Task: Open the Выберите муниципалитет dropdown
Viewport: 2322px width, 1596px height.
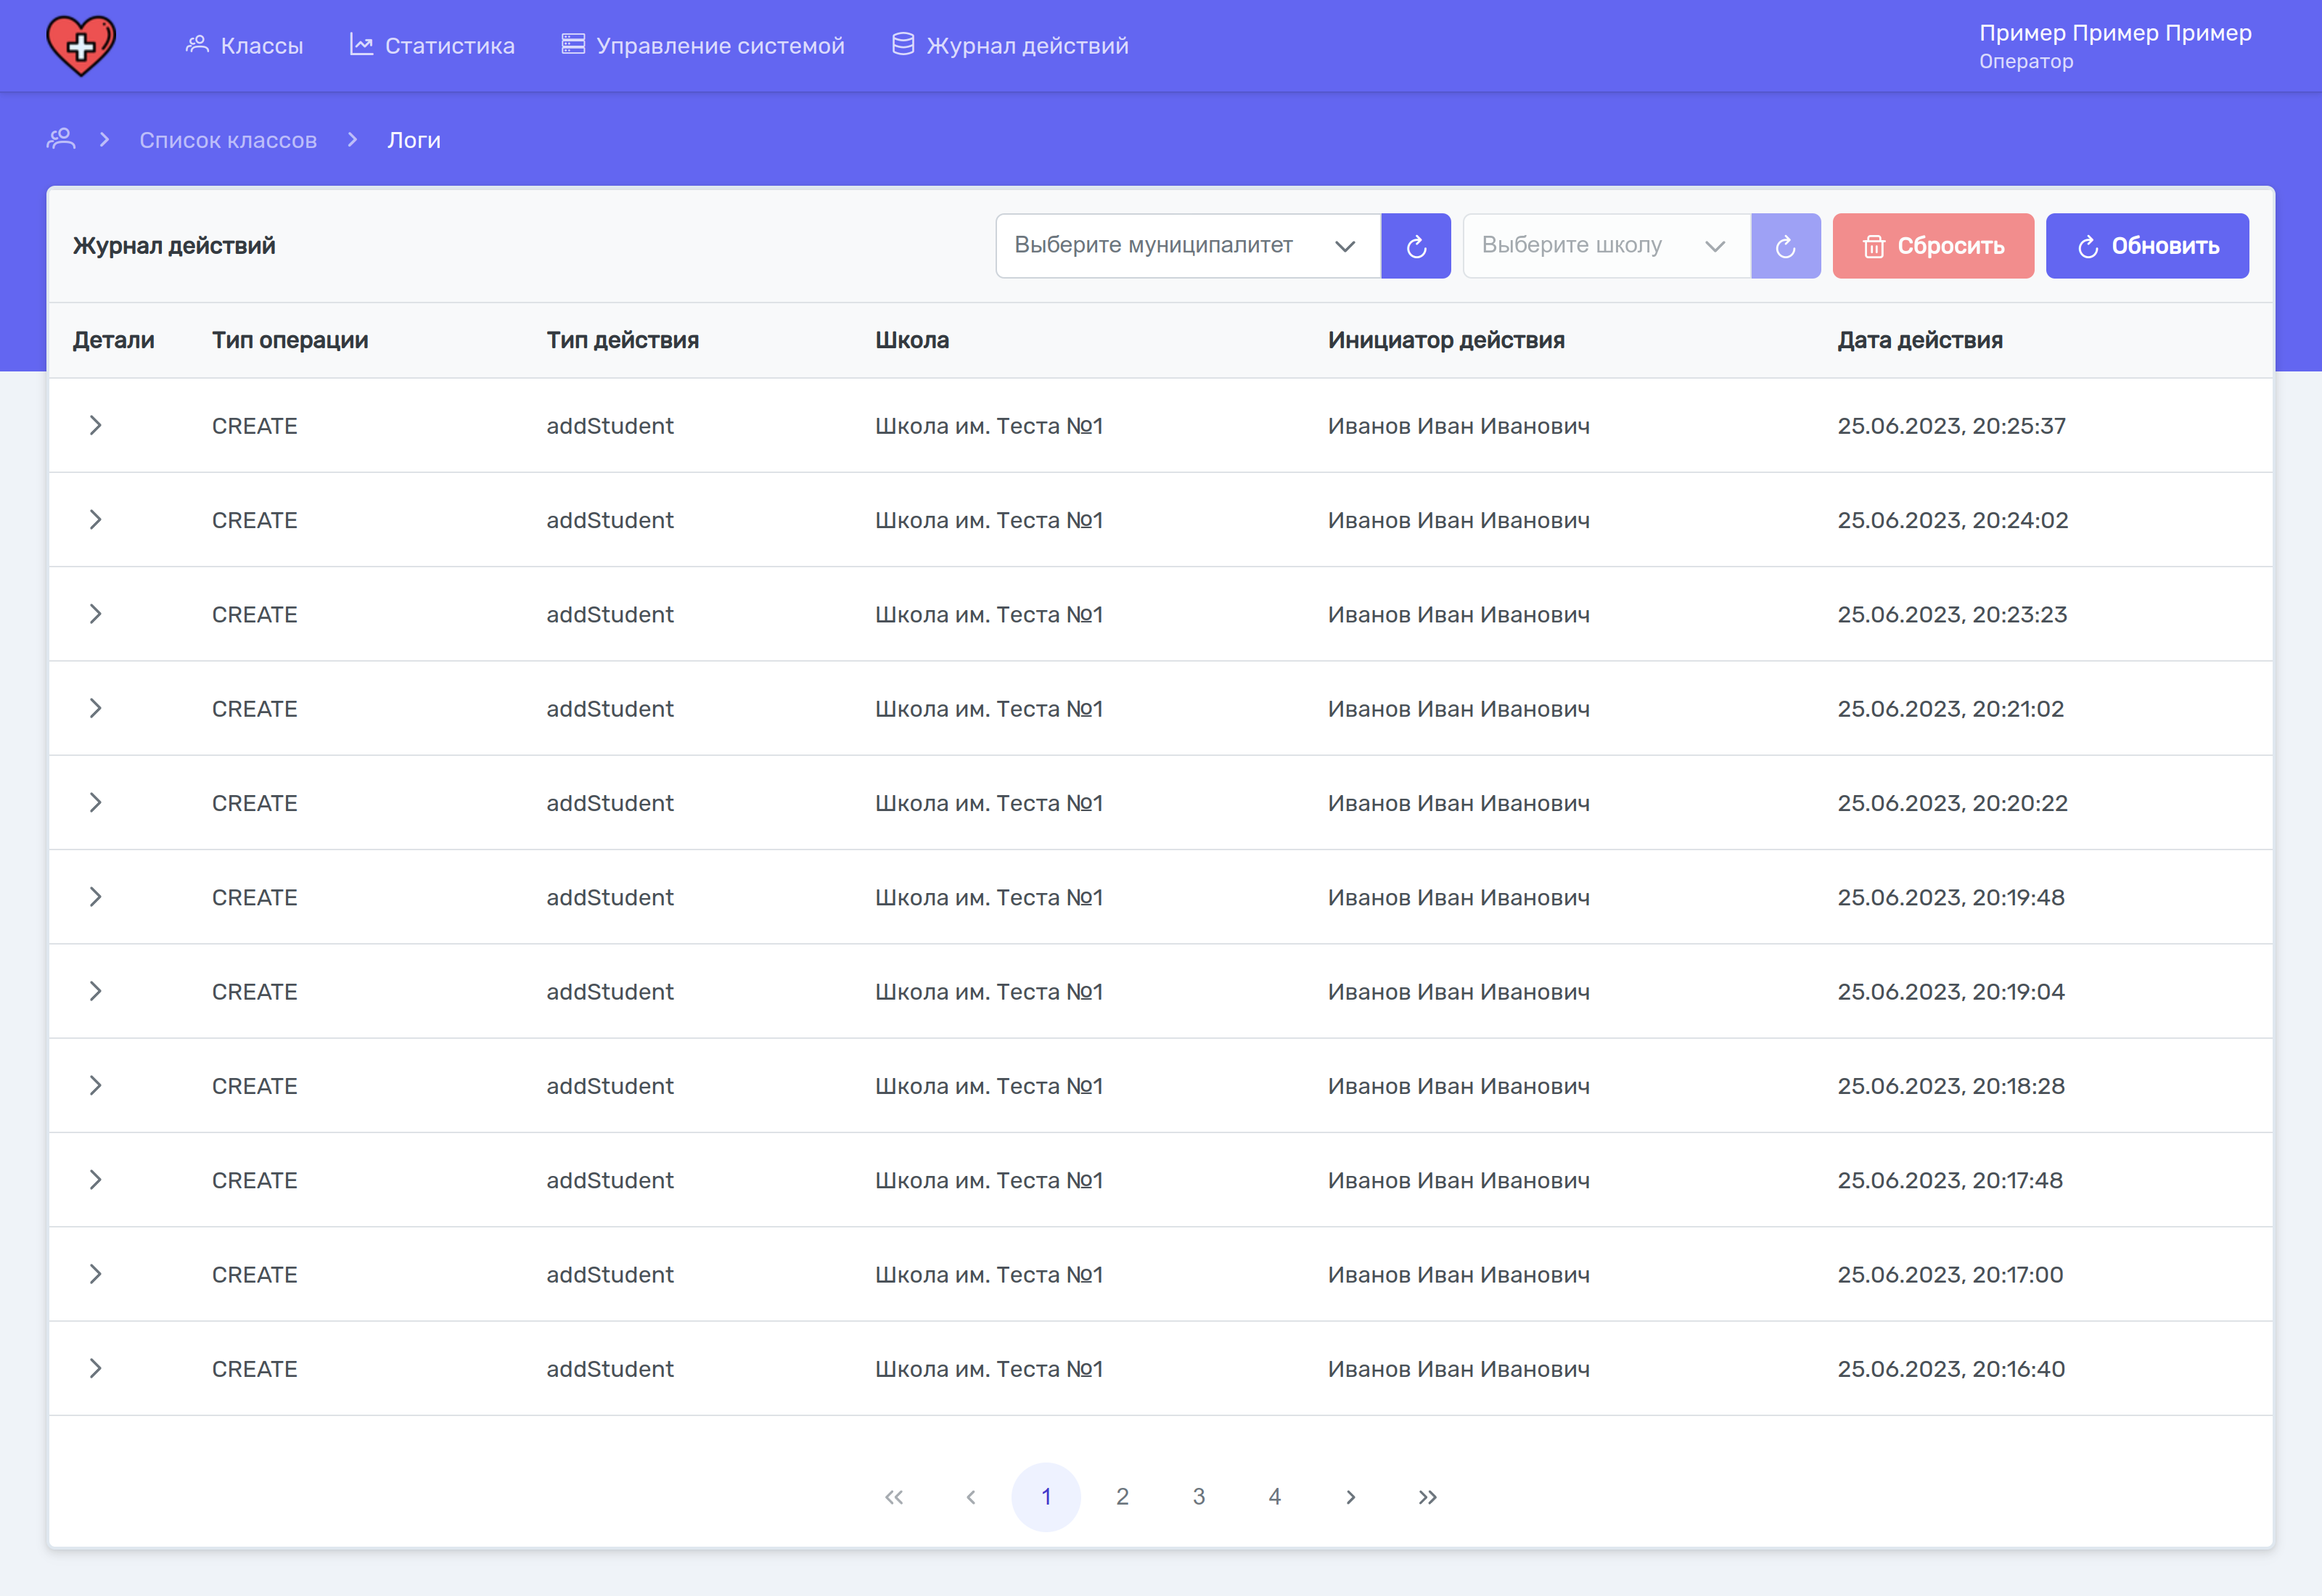Action: [1187, 246]
